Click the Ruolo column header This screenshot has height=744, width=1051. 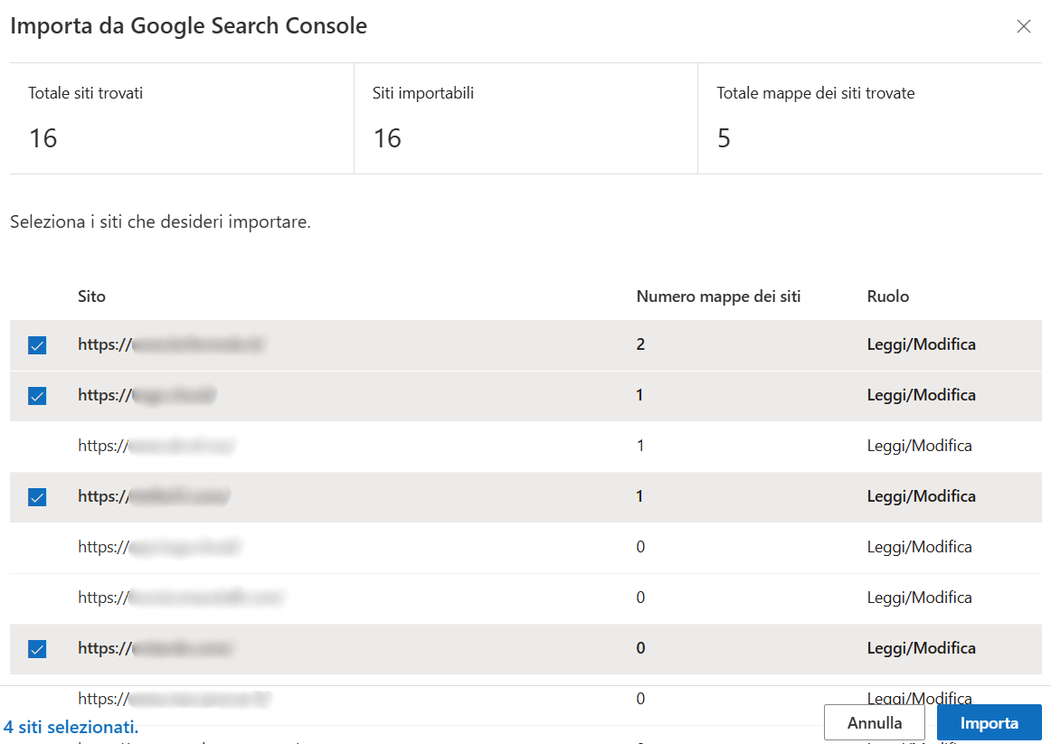[x=888, y=296]
